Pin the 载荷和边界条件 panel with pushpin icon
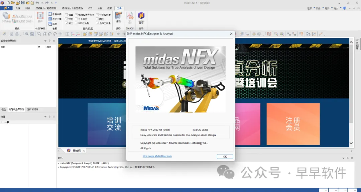The height and width of the screenshot is (192, 361). tap(49, 41)
